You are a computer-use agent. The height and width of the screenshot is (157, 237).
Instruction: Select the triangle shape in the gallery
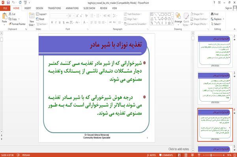click(x=152, y=18)
